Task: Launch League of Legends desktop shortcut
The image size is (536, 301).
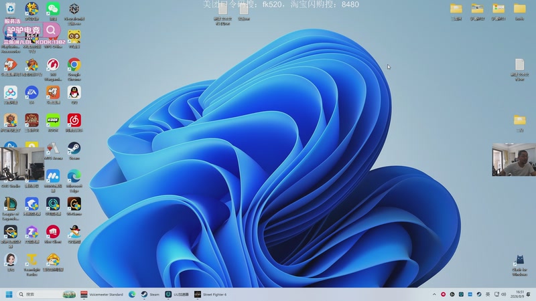Action: [x=11, y=204]
